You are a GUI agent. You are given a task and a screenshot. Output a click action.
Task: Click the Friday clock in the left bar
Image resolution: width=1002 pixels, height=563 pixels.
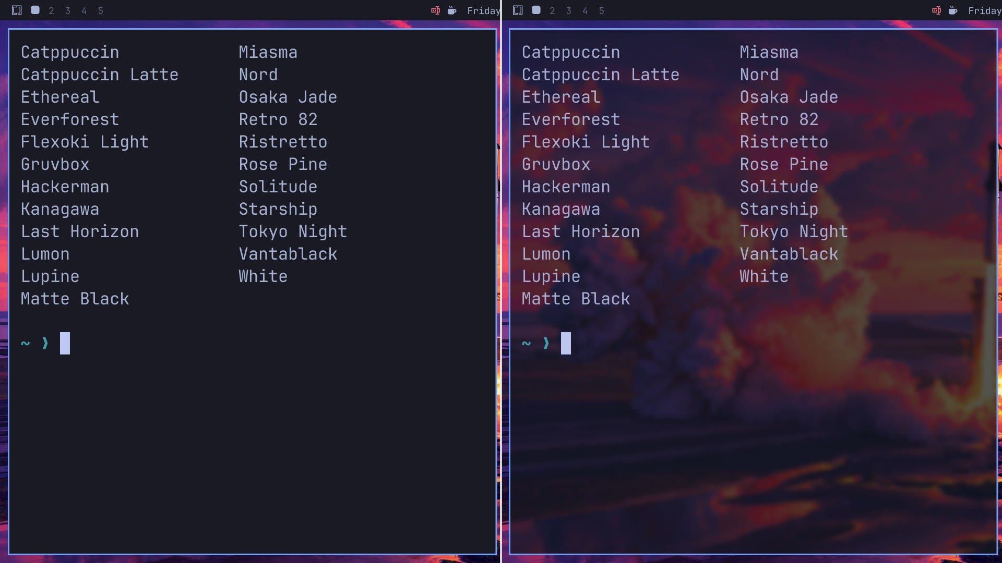[483, 11]
